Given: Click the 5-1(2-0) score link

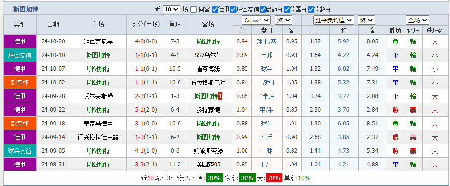Looking at the screenshot, I should tap(146, 110).
